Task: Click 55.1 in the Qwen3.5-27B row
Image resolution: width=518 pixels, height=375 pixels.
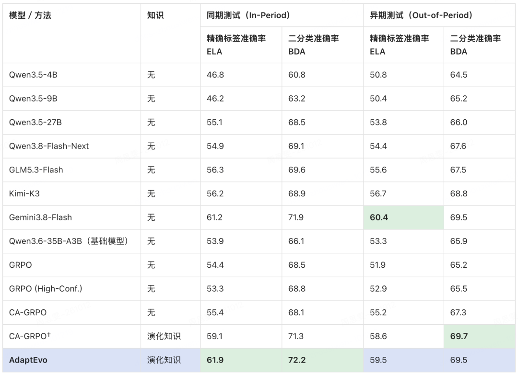Action: [214, 122]
